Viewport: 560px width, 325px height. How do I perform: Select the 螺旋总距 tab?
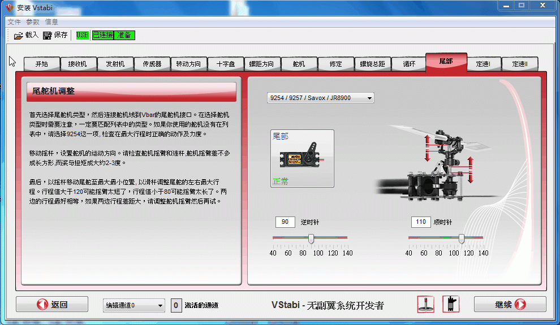pos(372,64)
